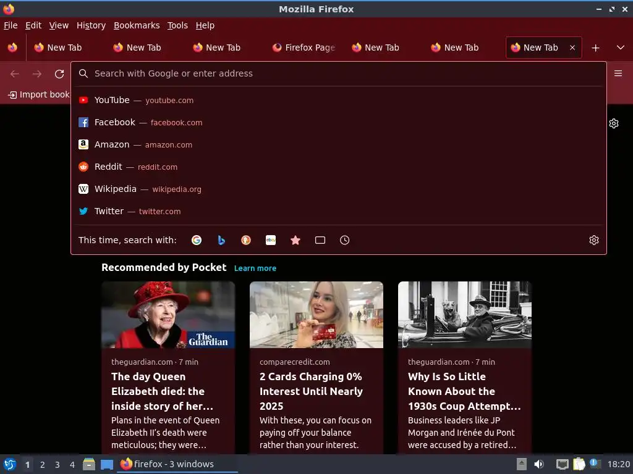The height and width of the screenshot is (474, 633).
Task: Click the 18:20 taskbar clock
Action: pos(618,464)
